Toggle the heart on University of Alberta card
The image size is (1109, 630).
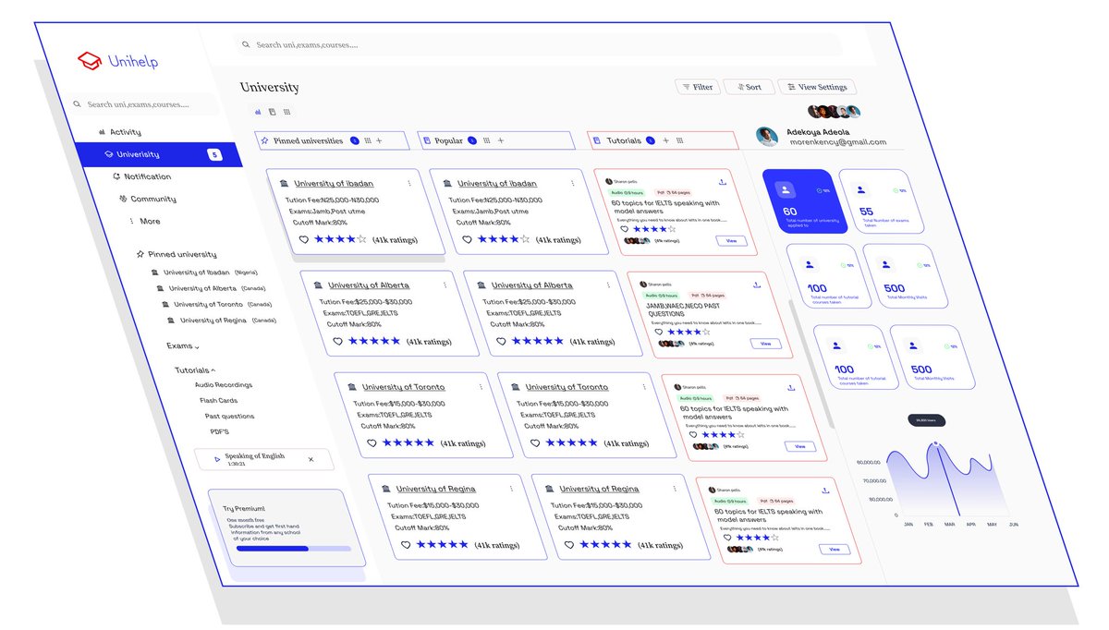pyautogui.click(x=338, y=340)
